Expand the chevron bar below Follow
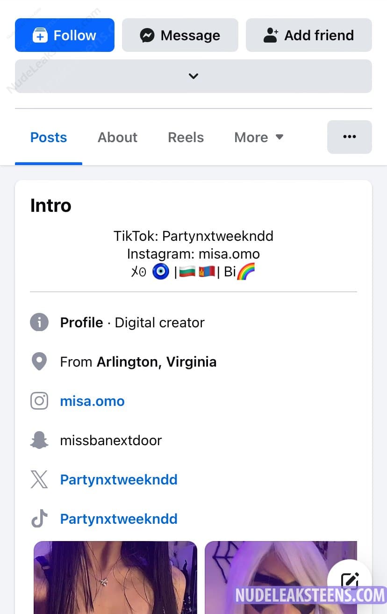The width and height of the screenshot is (387, 614). tap(193, 76)
